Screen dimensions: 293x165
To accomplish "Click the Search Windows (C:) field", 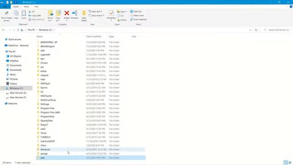I will (277, 30).
